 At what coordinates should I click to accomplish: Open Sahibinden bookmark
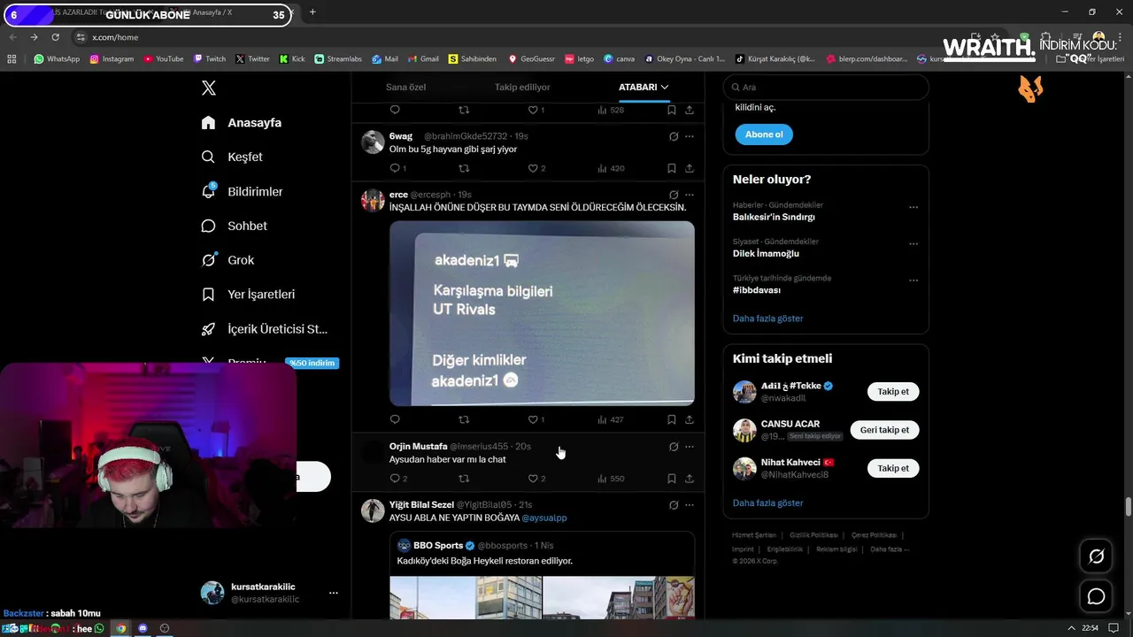(472, 59)
